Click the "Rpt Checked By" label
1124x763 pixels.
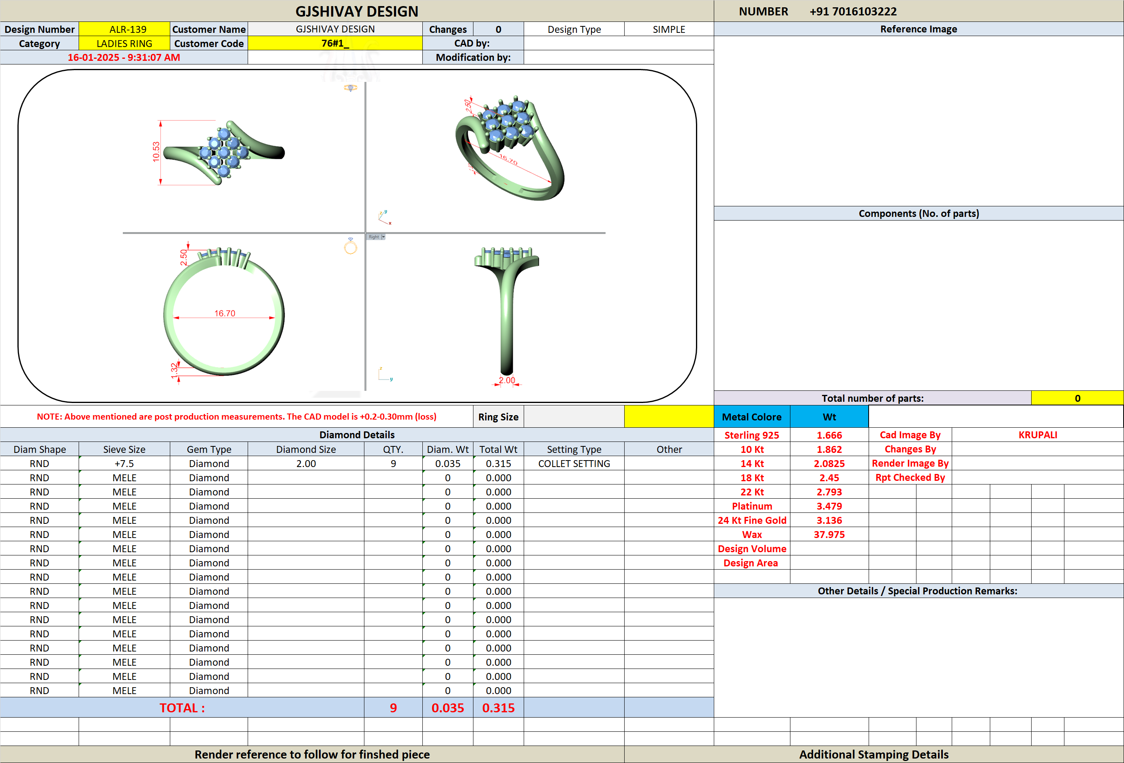point(910,478)
